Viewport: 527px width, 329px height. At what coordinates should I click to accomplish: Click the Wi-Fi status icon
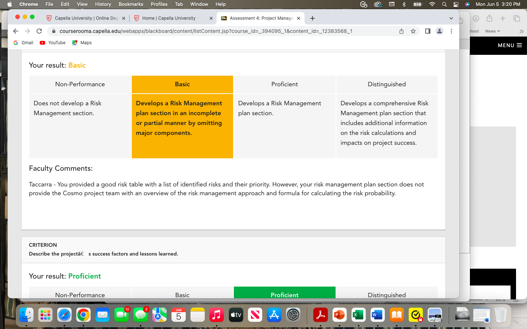pos(432,4)
